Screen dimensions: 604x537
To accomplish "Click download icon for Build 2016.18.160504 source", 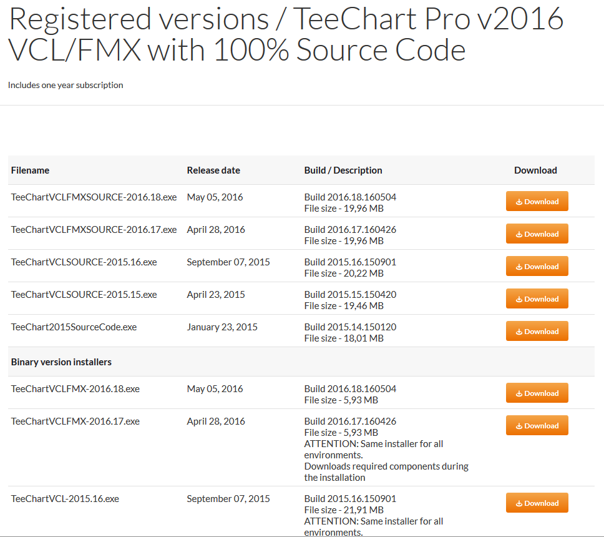I will 519,202.
